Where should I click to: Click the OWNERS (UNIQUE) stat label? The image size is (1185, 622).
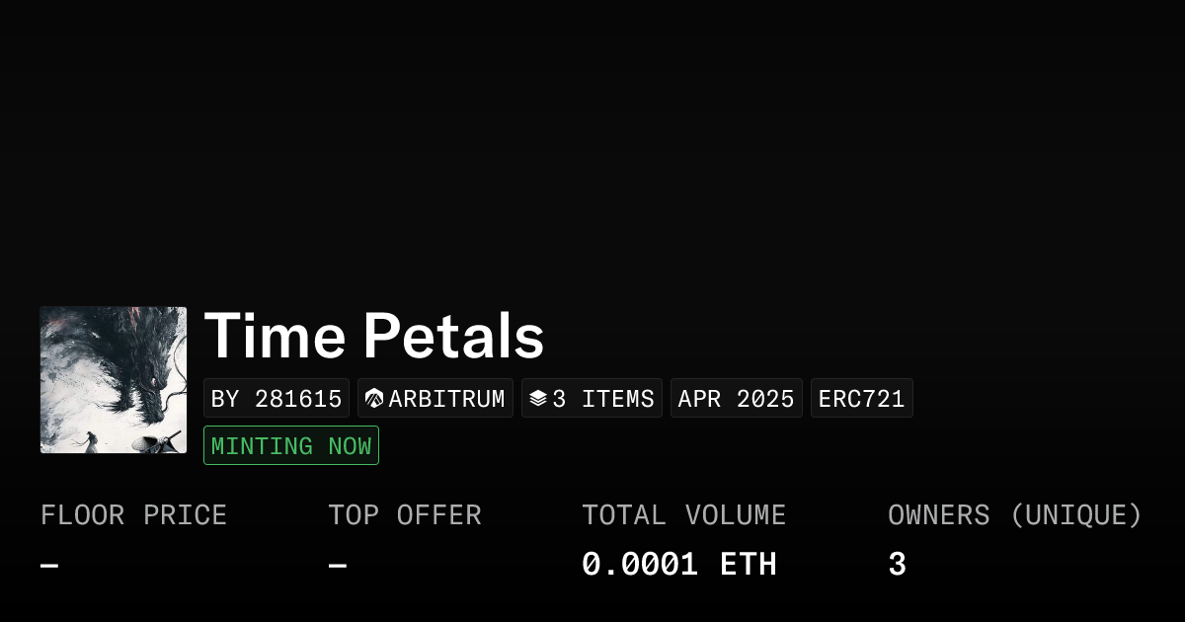pos(1014,515)
